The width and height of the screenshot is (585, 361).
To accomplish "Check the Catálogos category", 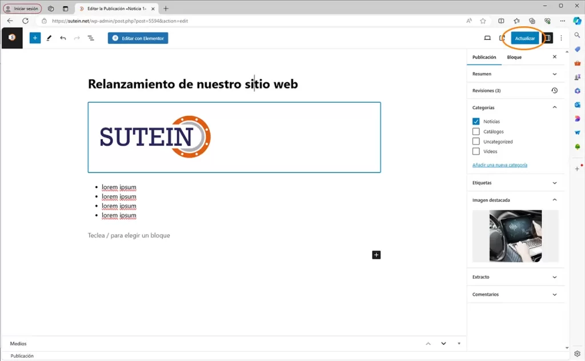I will pyautogui.click(x=476, y=131).
